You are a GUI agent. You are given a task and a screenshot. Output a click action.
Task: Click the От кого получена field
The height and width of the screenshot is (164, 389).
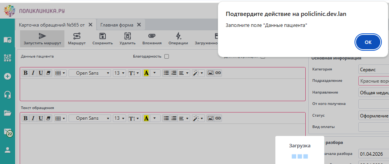coord(373,104)
